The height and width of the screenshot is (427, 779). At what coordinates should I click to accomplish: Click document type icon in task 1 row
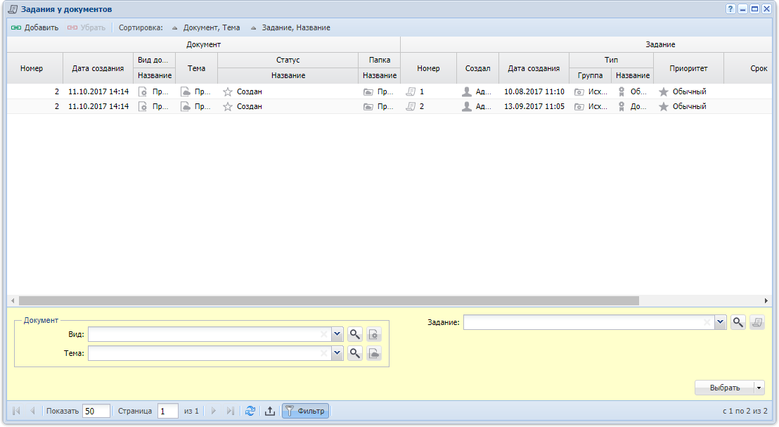pos(143,91)
